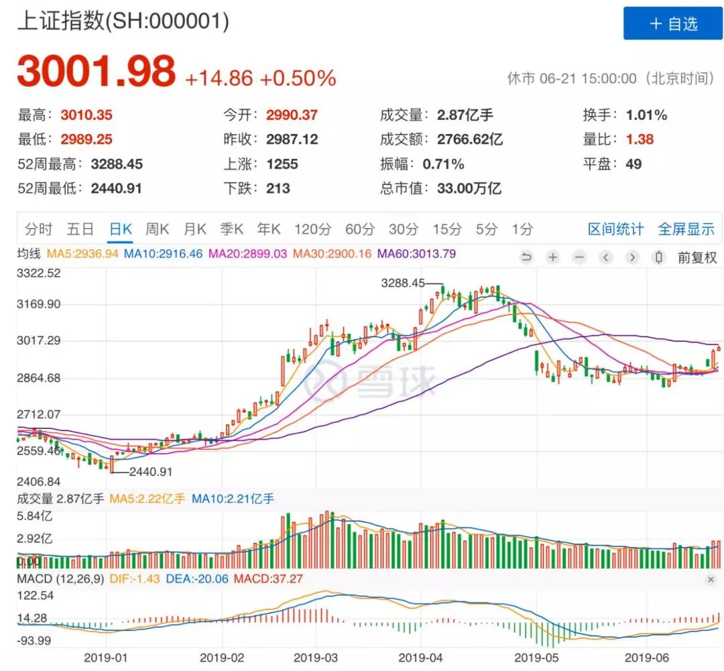This screenshot has height=671, width=724.
Task: Click the reset/undo chart icon
Action: click(526, 257)
